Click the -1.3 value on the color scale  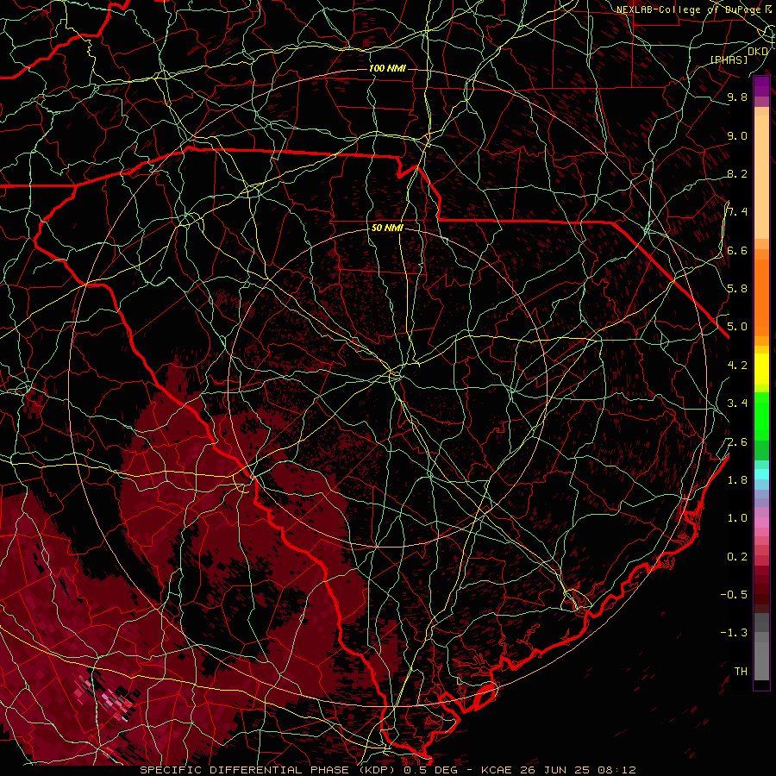(x=734, y=633)
